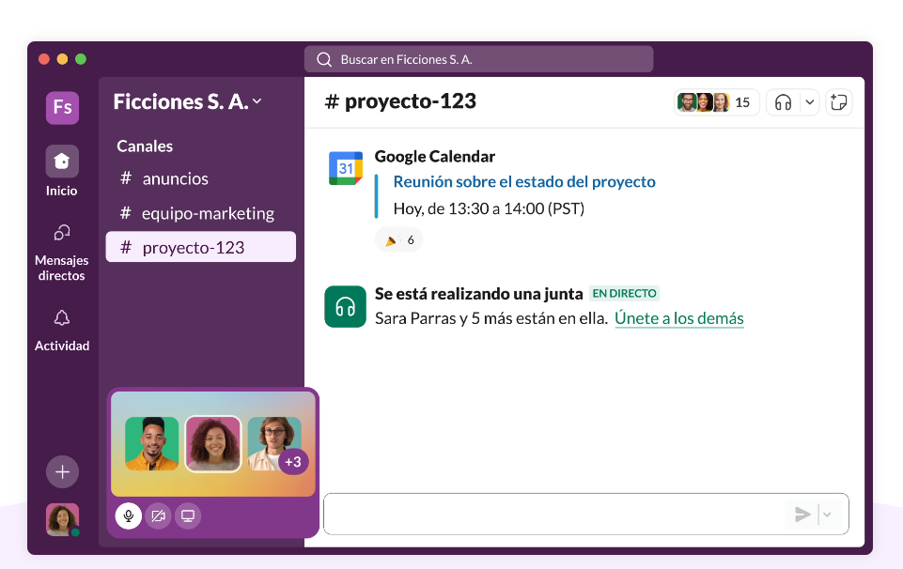View the 15 channel members

716,102
